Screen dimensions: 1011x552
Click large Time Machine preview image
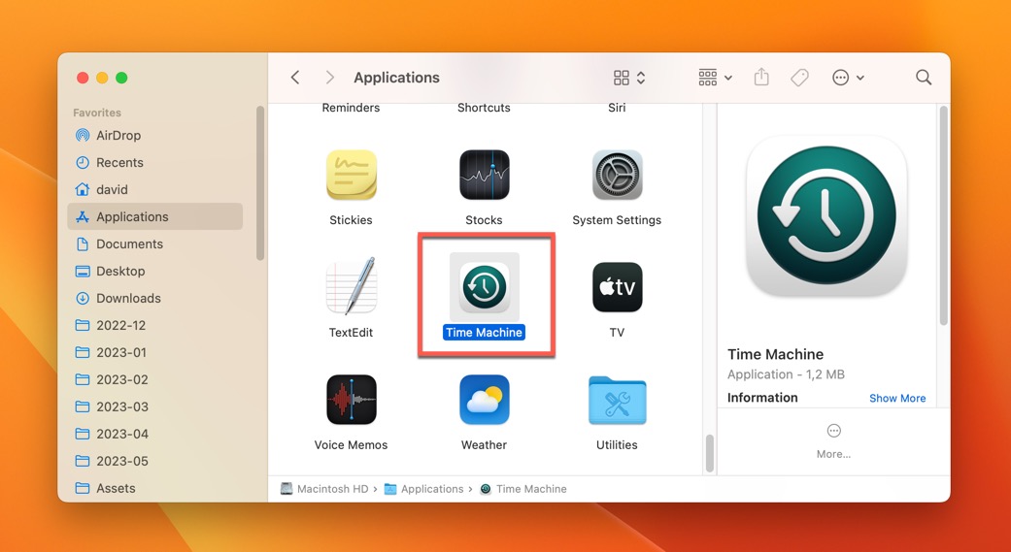(x=826, y=215)
